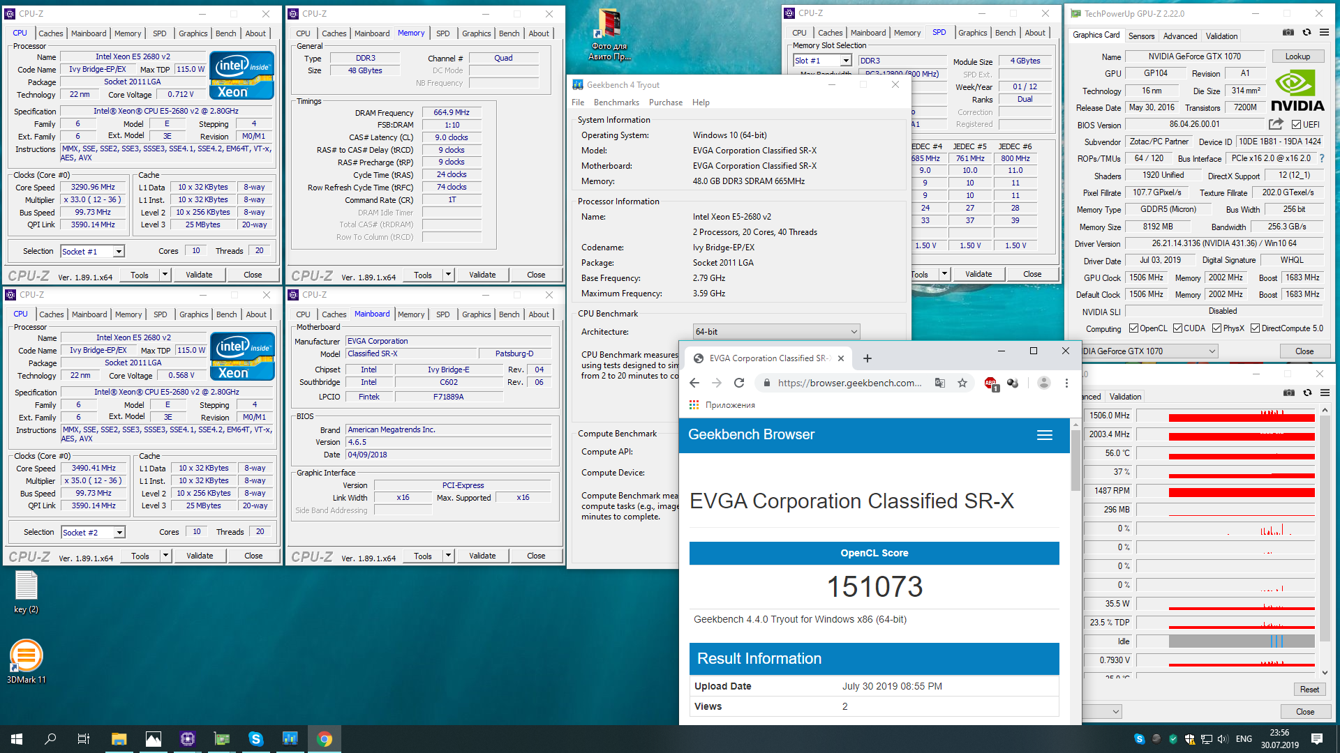The image size is (1340, 753).
Task: Select the Фото для Авито desktop shortcut
Action: 609,35
